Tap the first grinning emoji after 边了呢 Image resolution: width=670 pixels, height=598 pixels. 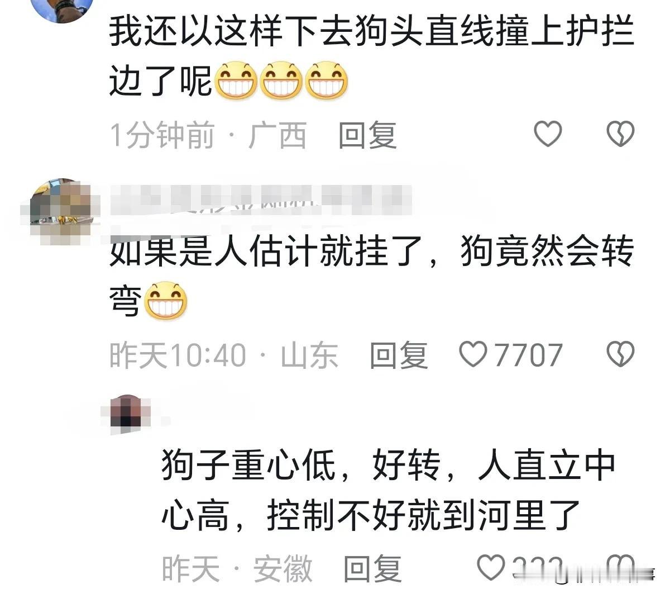coord(236,81)
